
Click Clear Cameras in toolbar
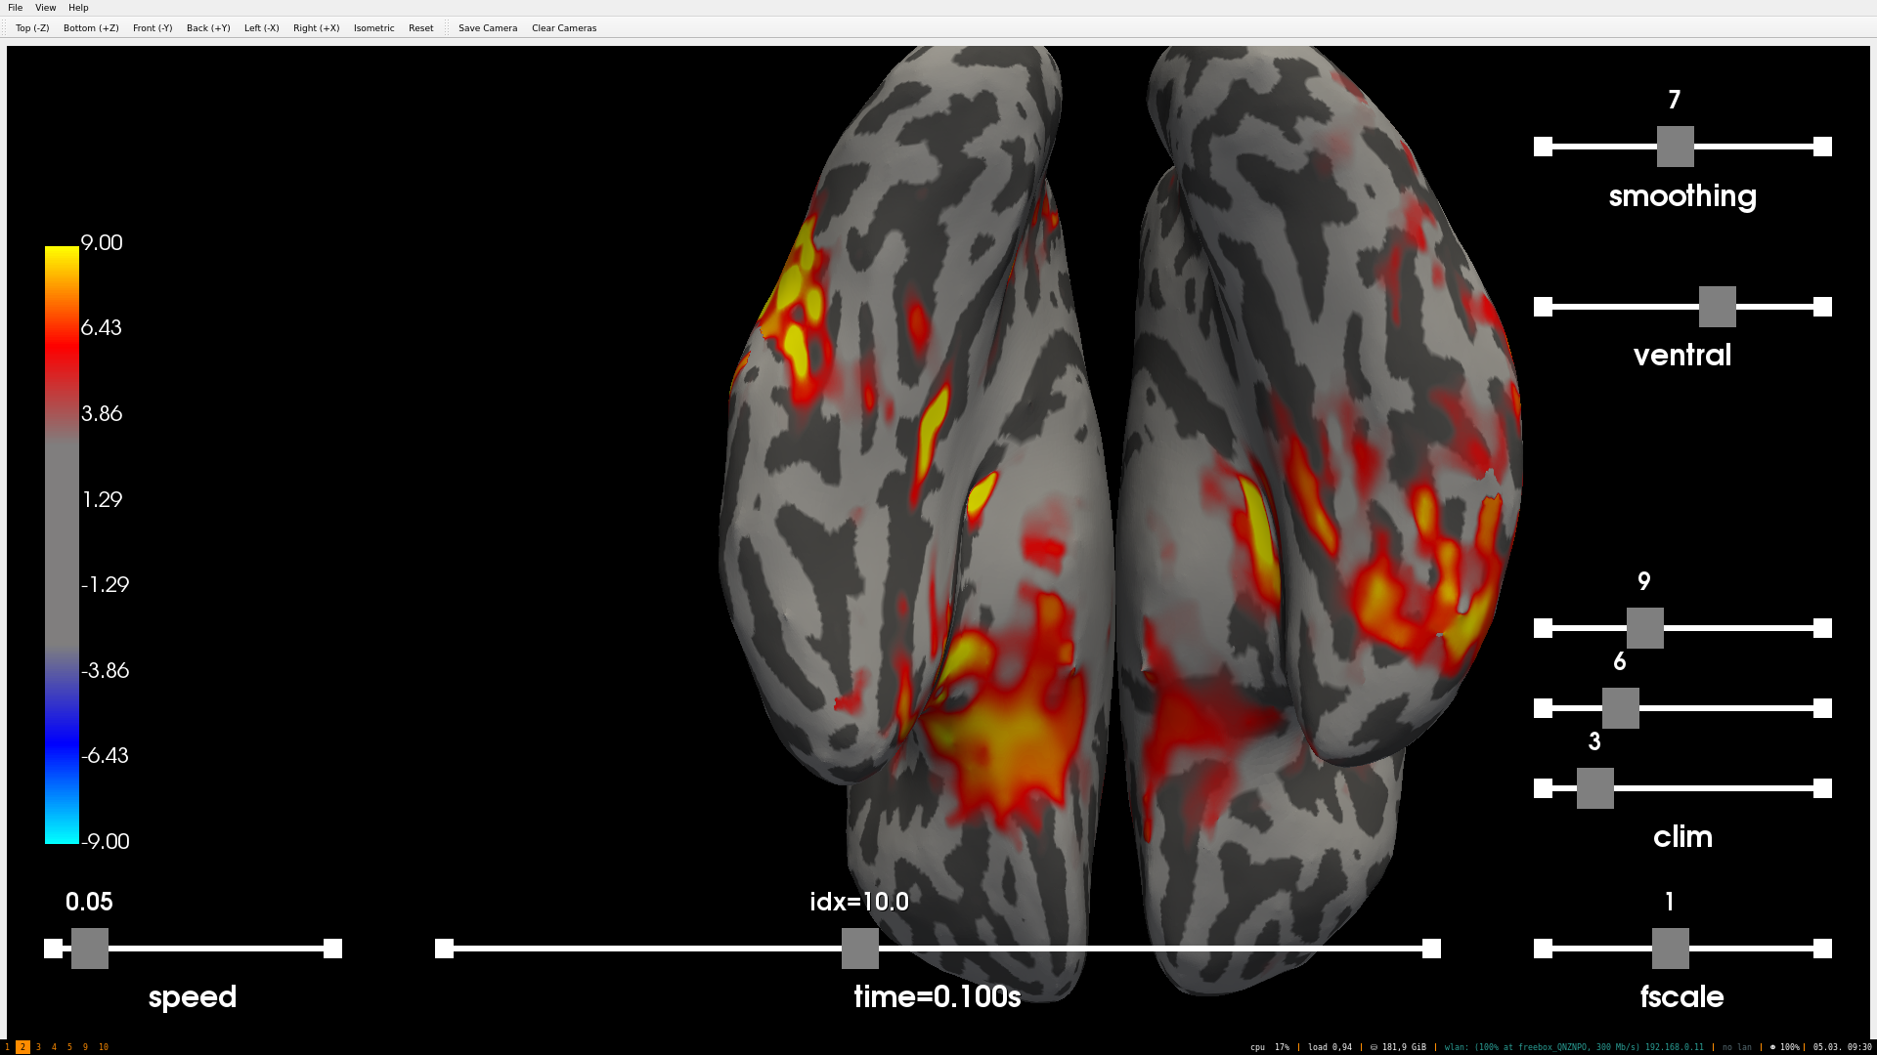(x=564, y=28)
